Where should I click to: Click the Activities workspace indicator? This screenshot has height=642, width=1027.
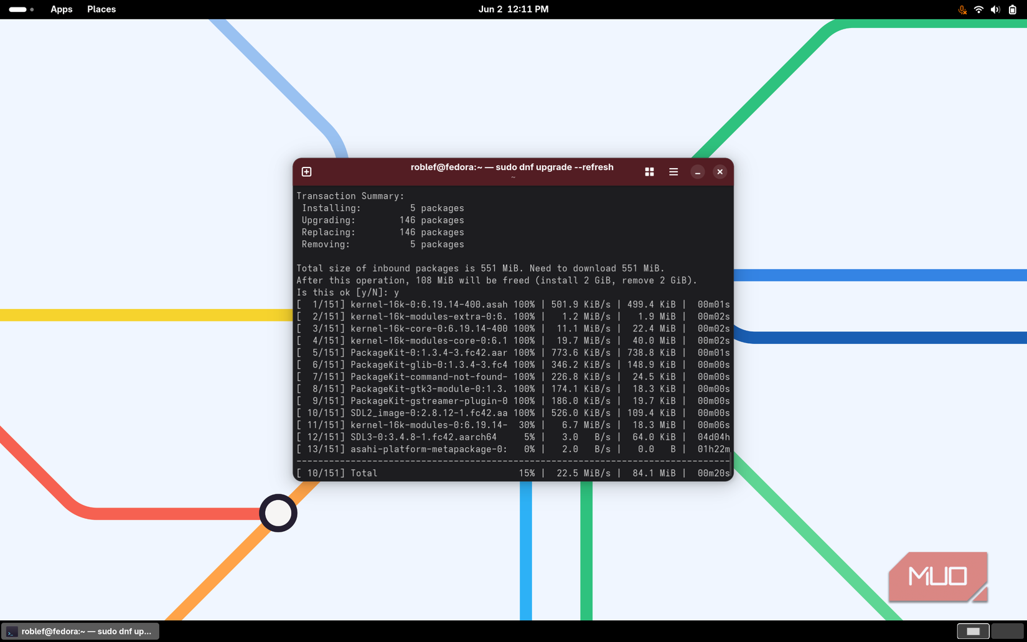pyautogui.click(x=21, y=9)
